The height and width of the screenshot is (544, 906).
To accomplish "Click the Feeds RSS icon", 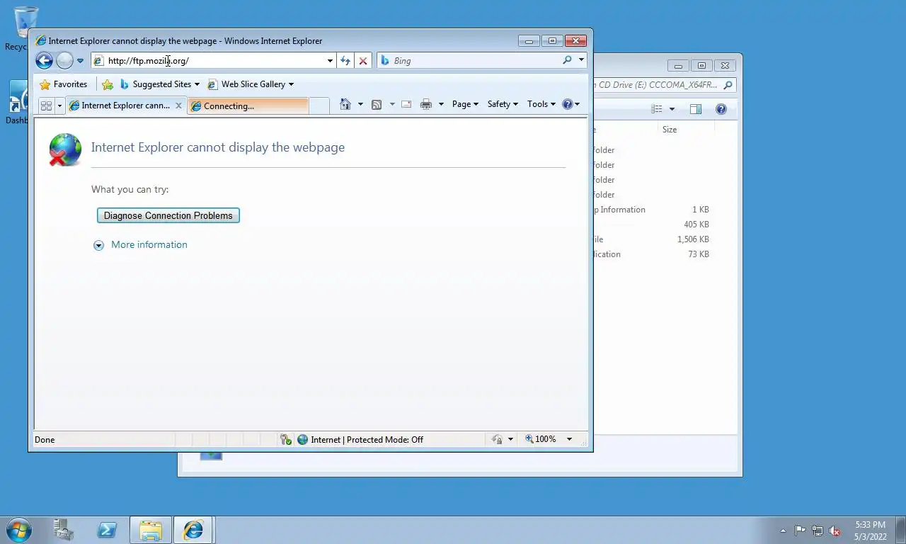I will 377,104.
